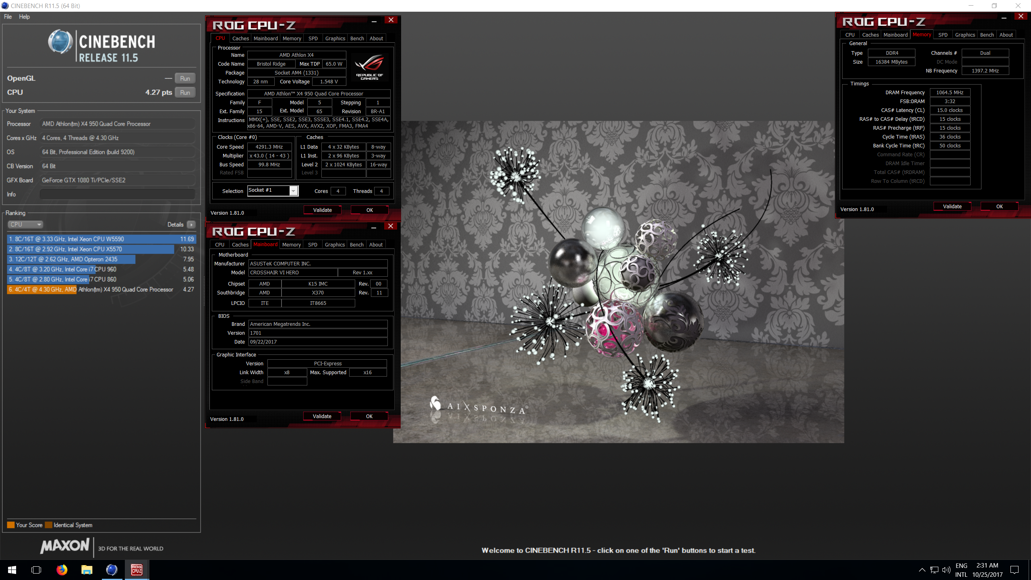This screenshot has height=580, width=1031.
Task: Show hidden tray icons chevron
Action: tap(922, 570)
